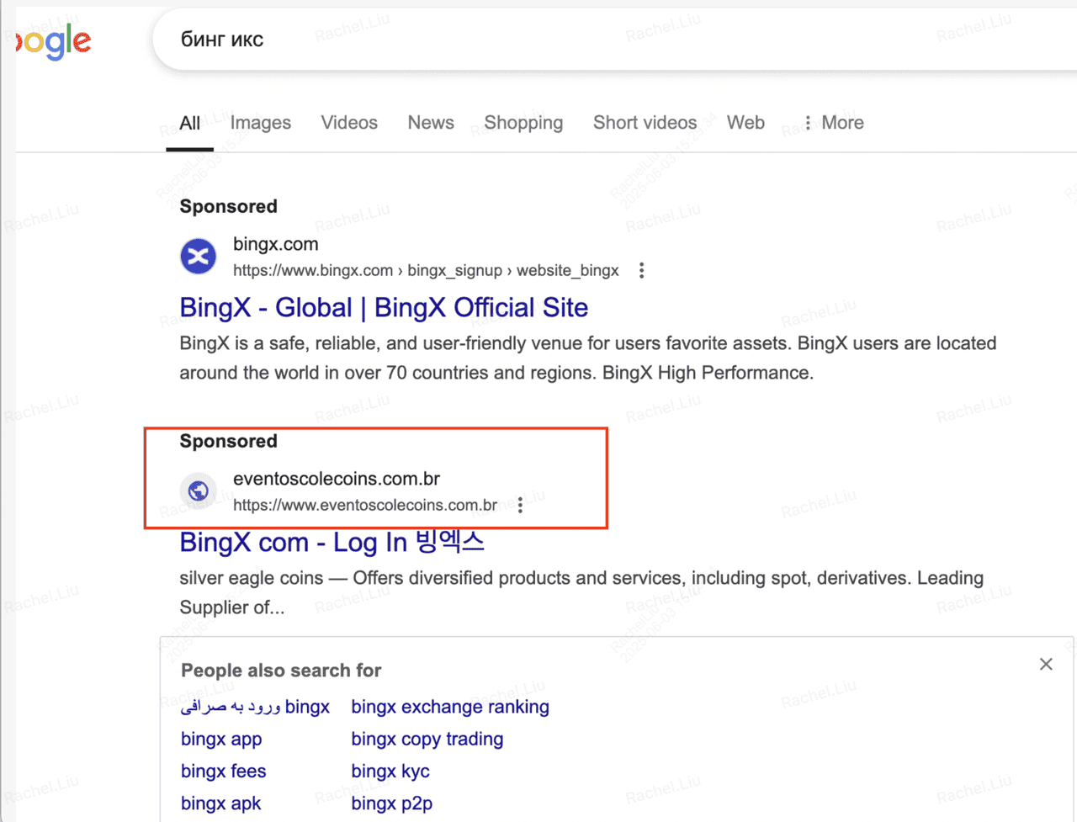Viewport: 1077px width, 822px height.
Task: Select the bingx kyc related search
Action: pos(390,771)
